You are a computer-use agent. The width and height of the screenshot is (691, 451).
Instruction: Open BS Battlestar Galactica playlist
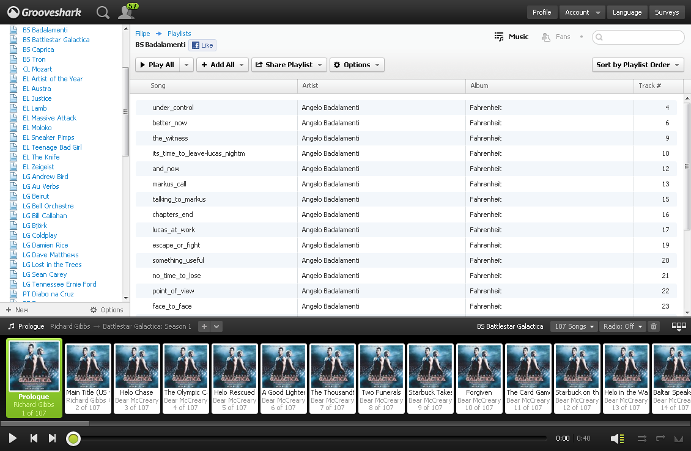[x=56, y=40]
